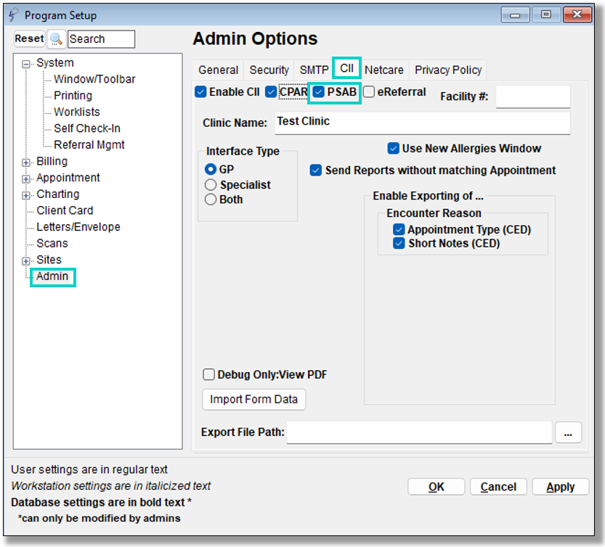
Task: Click the Reset button
Action: pos(30,39)
